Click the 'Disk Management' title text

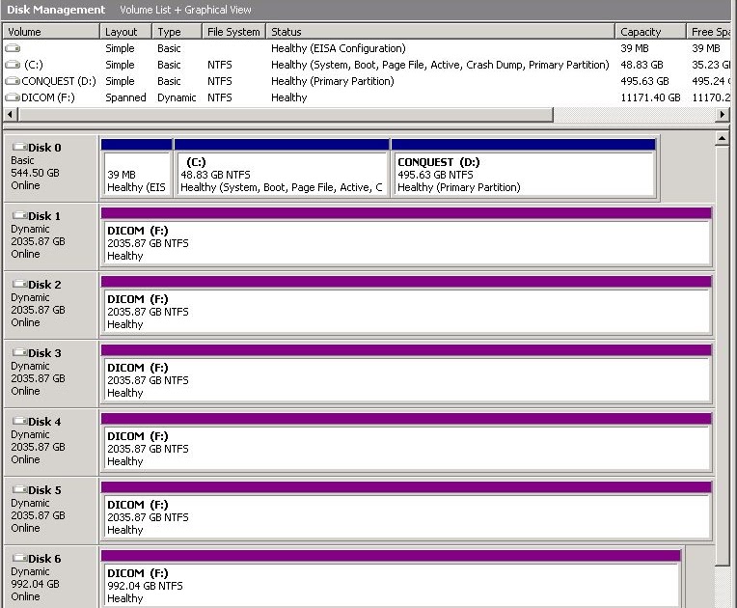pos(56,10)
